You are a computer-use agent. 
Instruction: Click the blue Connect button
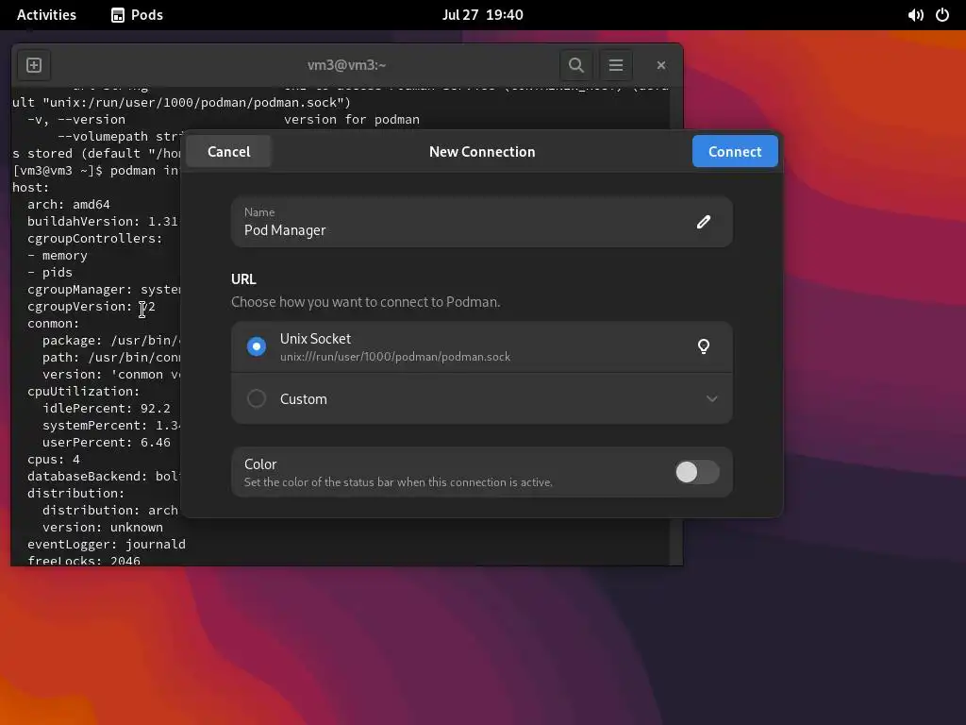[735, 152]
